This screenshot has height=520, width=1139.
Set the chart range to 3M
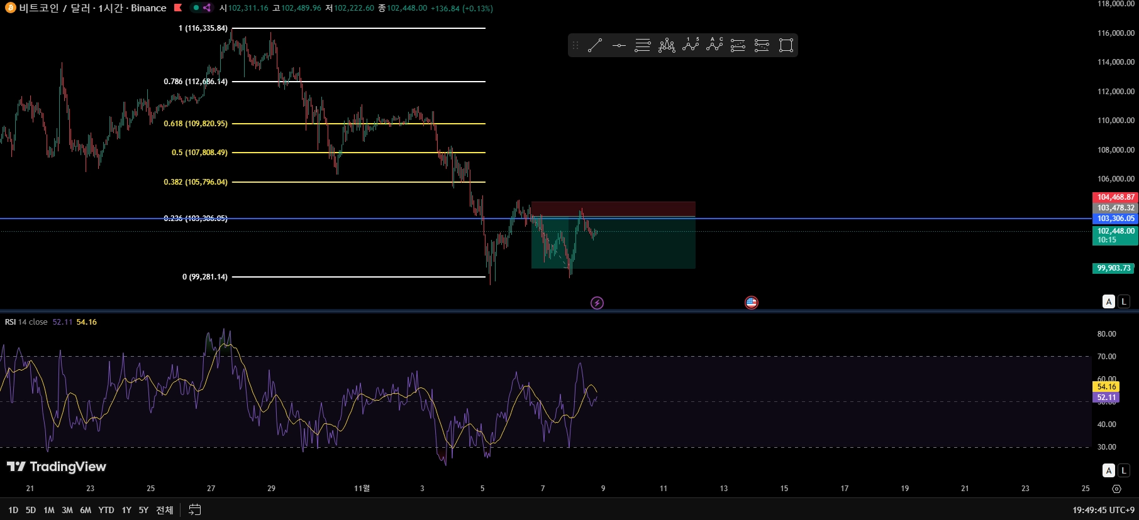coord(67,510)
